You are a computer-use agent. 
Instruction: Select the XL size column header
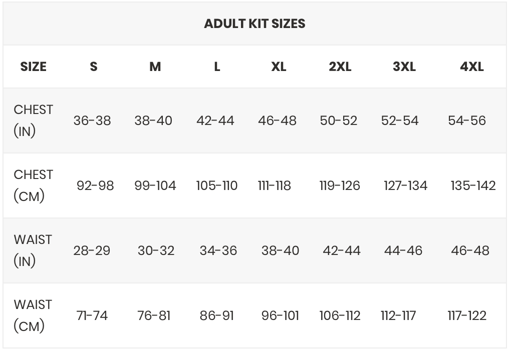pyautogui.click(x=279, y=66)
